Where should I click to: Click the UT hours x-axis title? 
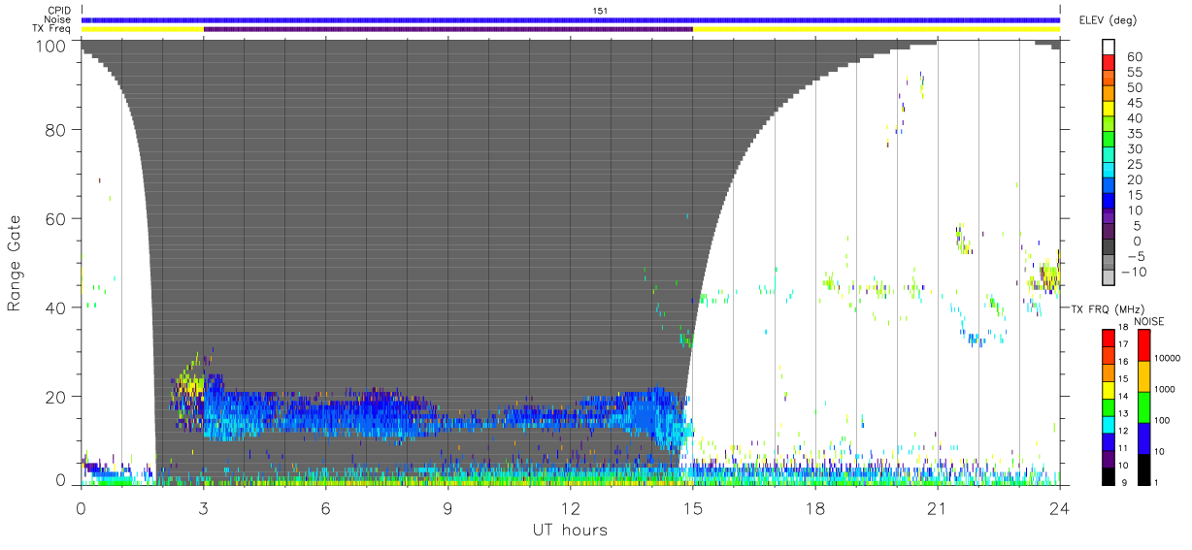[x=571, y=530]
